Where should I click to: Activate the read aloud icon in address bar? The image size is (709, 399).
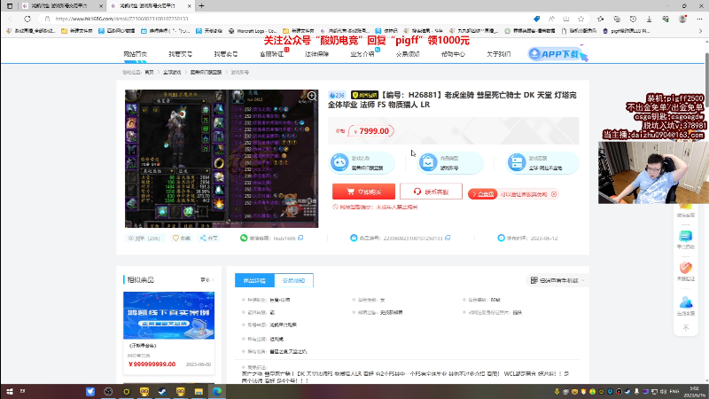[551, 19]
